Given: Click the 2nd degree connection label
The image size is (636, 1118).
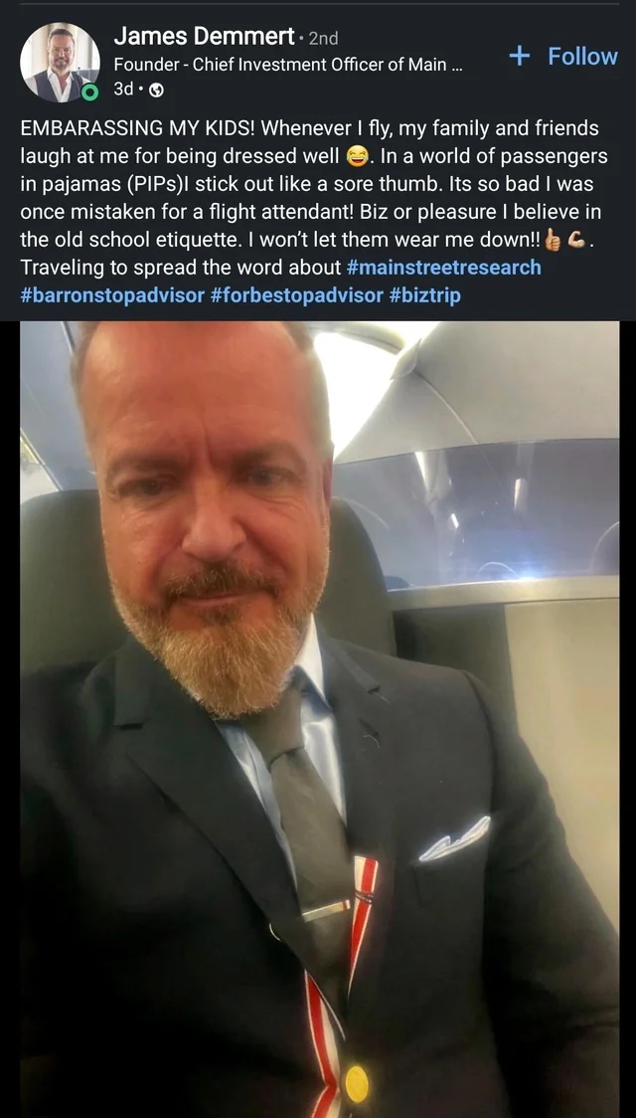Looking at the screenshot, I should point(323,37).
